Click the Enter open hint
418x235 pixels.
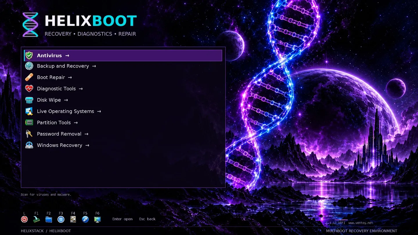click(x=122, y=219)
